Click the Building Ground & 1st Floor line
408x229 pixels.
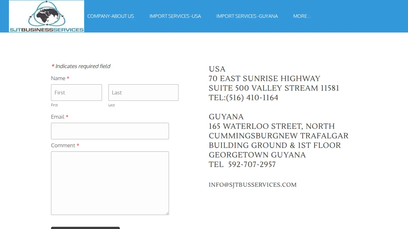[x=275, y=145]
